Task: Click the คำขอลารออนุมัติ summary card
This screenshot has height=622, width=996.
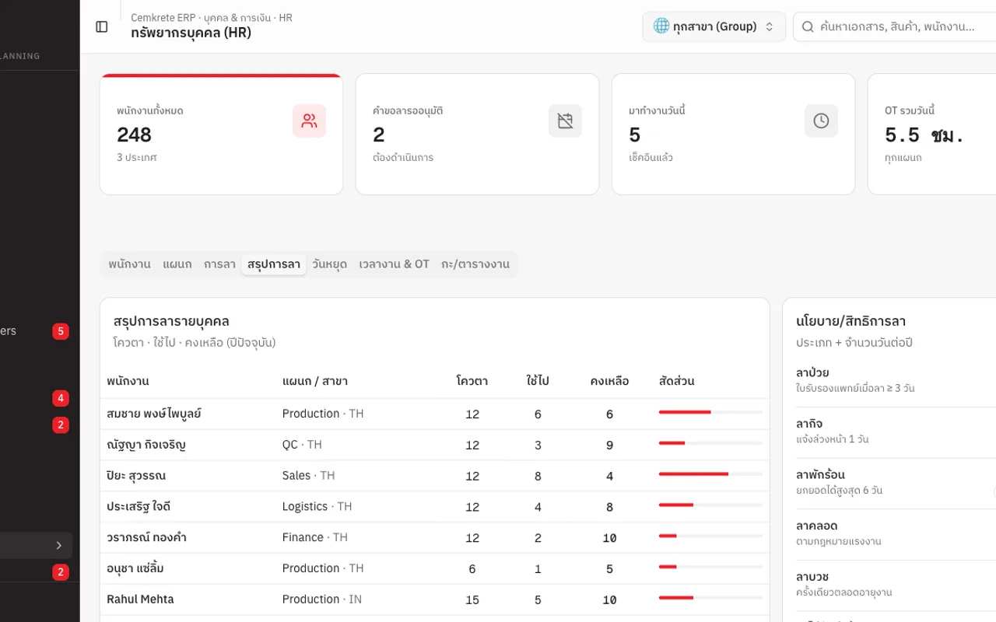Action: [477, 134]
